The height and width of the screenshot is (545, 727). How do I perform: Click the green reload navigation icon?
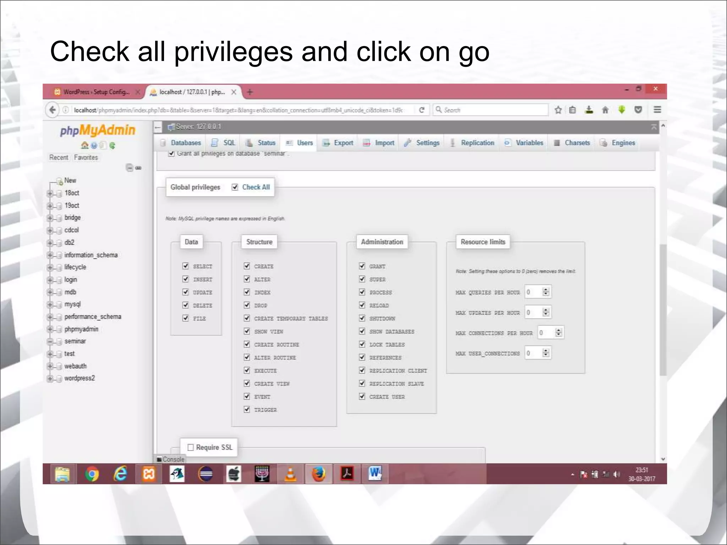(112, 145)
